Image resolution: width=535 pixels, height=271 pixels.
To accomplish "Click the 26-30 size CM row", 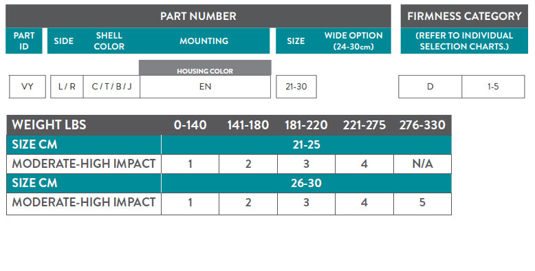I will pyautogui.click(x=229, y=183).
